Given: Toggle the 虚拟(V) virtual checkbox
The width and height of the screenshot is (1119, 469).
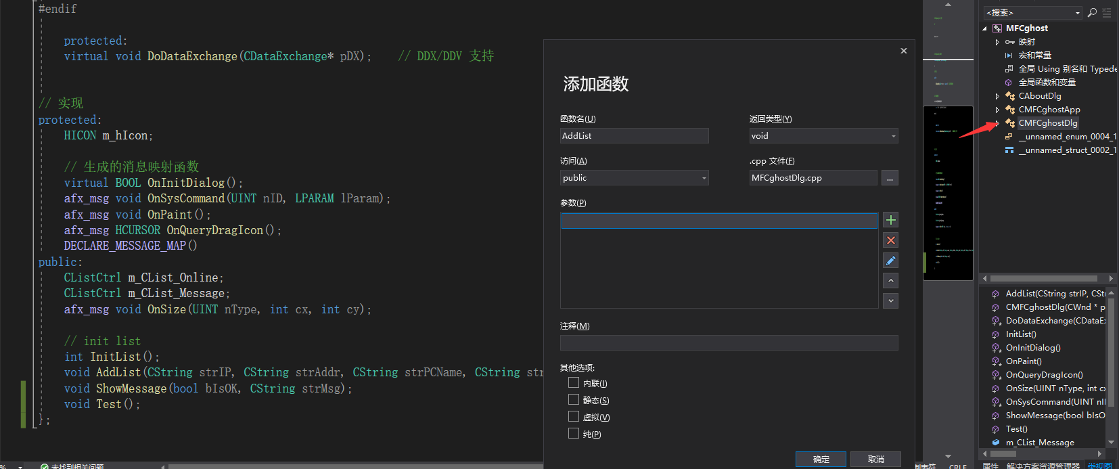Looking at the screenshot, I should [x=574, y=417].
